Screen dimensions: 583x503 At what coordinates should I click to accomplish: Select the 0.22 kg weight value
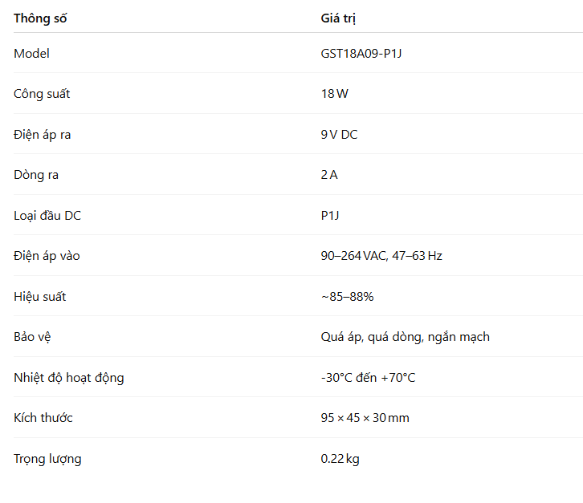340,459
